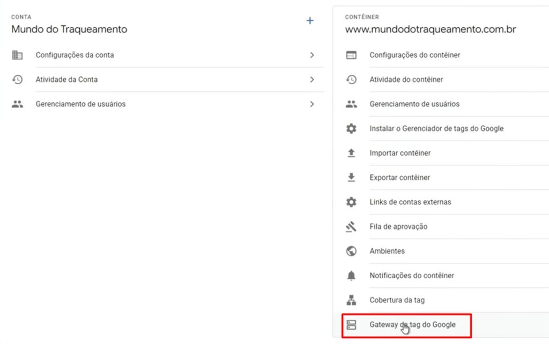This screenshot has width=549, height=344.
Task: Click the building icon for account settings
Action: 17,55
